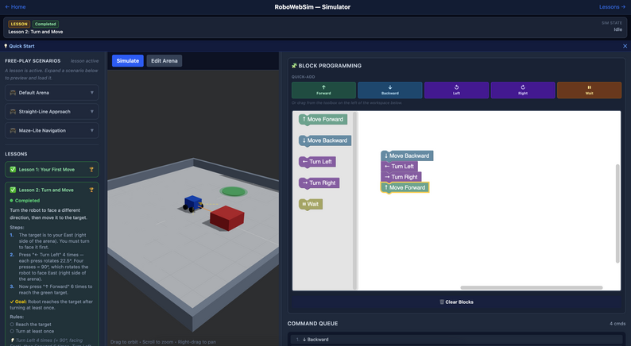Screen dimensions: 631x346
Task: Expand the Default Arena scenario
Action: pyautogui.click(x=52, y=92)
